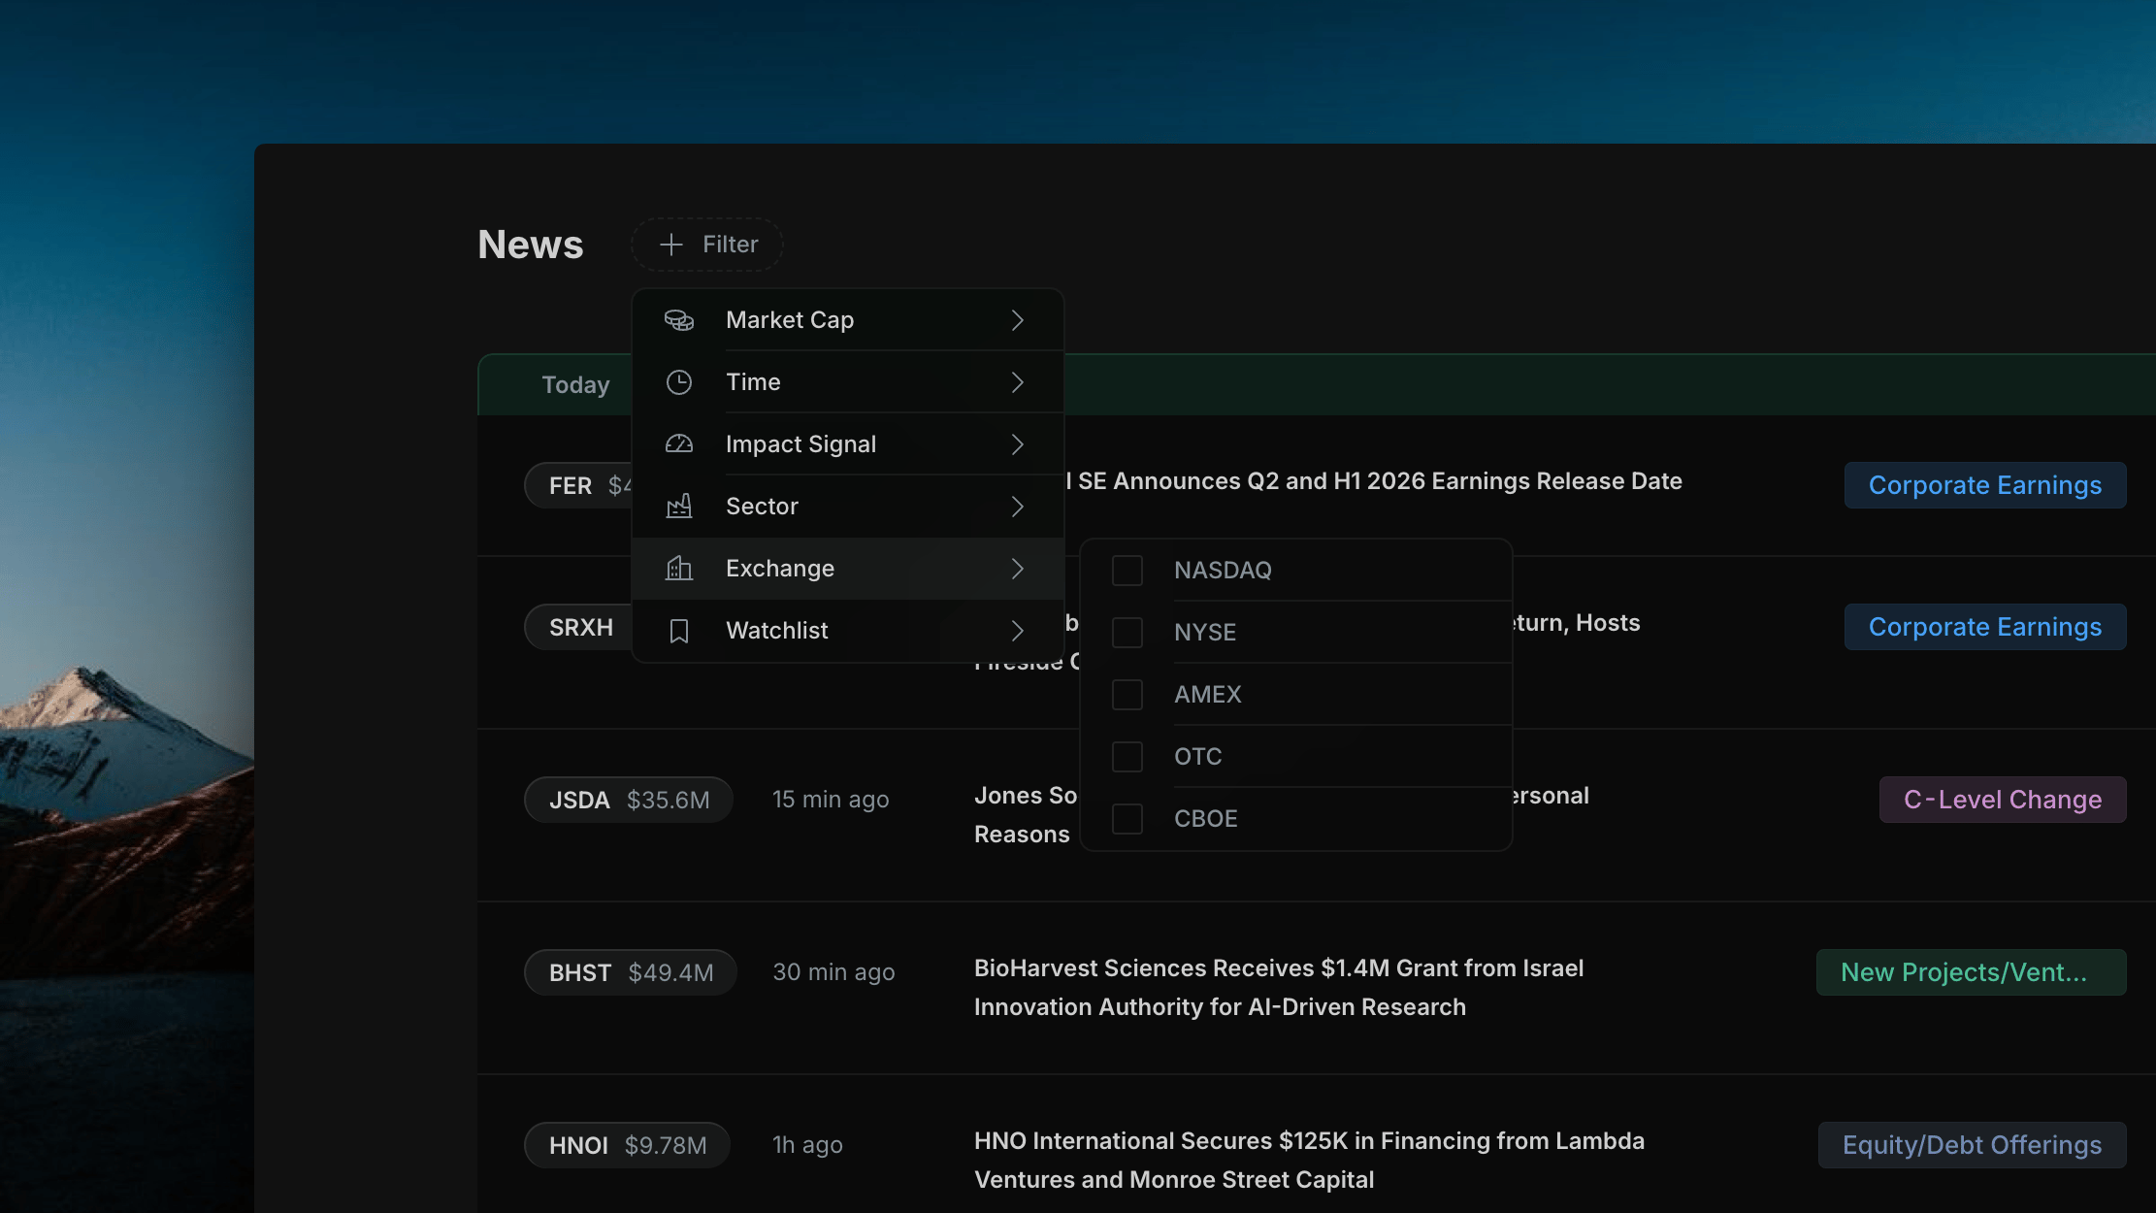
Task: Click the FER ticker chip
Action: tap(578, 485)
